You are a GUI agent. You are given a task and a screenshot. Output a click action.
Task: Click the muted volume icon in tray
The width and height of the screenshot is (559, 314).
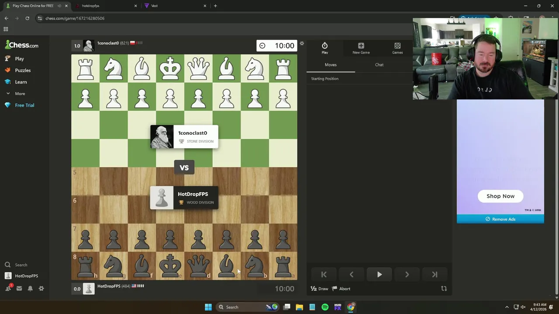pyautogui.click(x=523, y=307)
